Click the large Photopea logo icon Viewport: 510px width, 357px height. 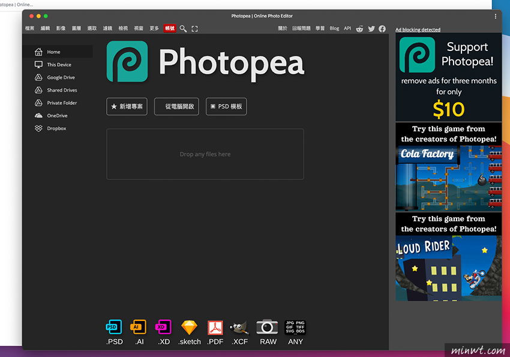127,61
